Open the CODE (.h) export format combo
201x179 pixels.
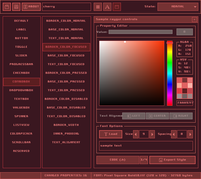(x=118, y=160)
